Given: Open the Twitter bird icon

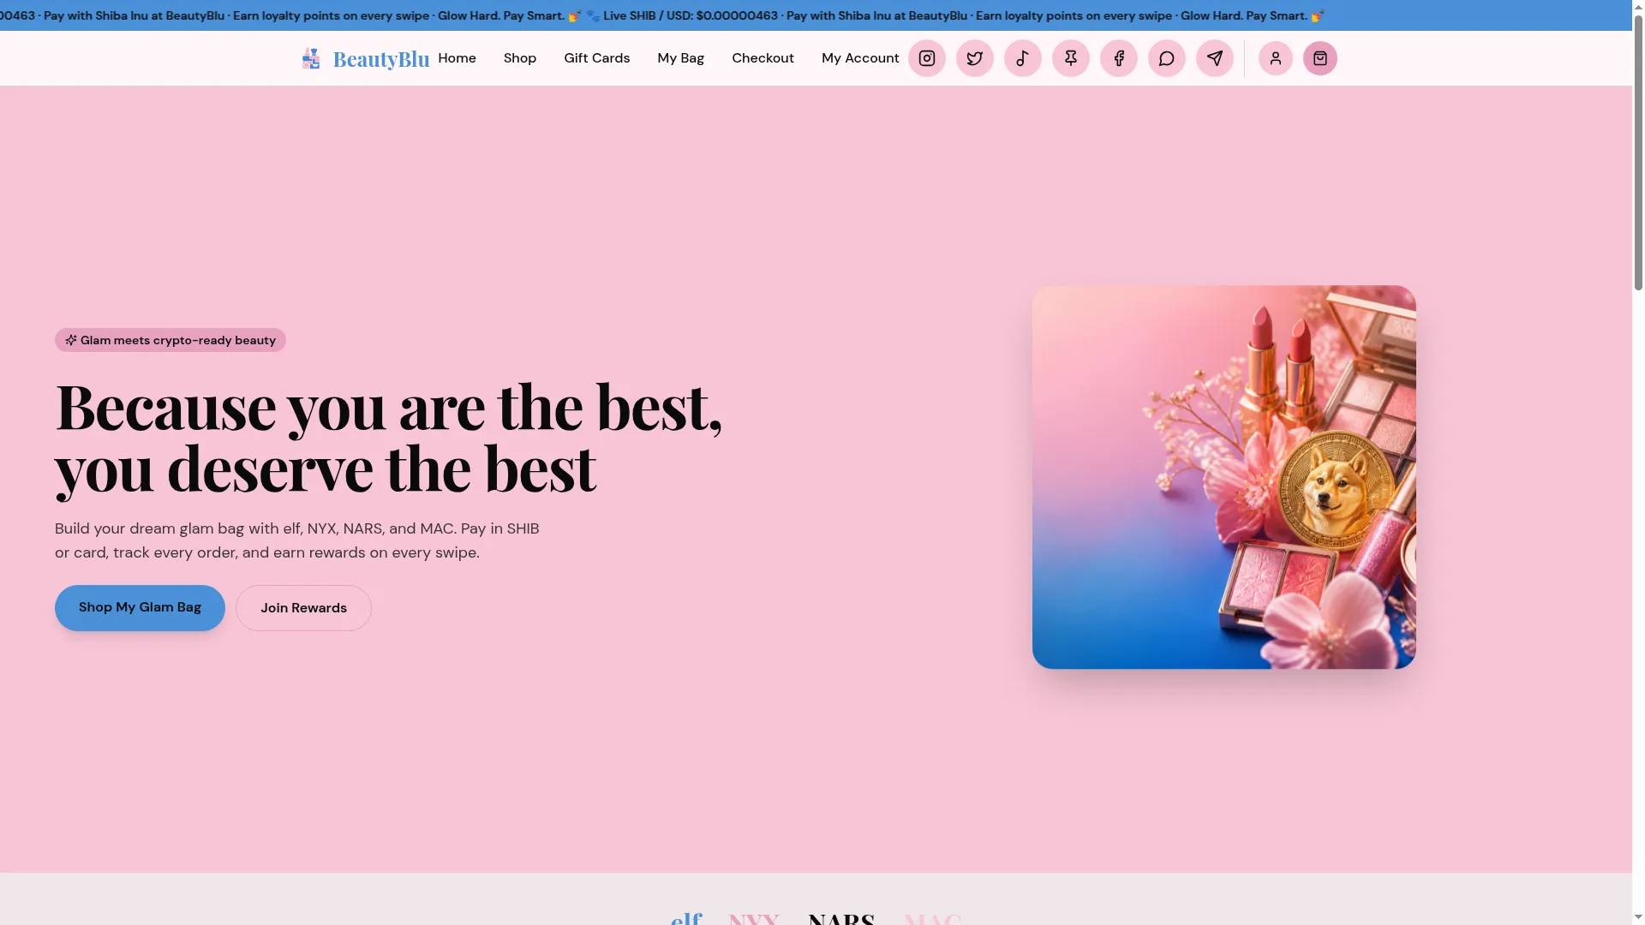Looking at the screenshot, I should coord(975,58).
